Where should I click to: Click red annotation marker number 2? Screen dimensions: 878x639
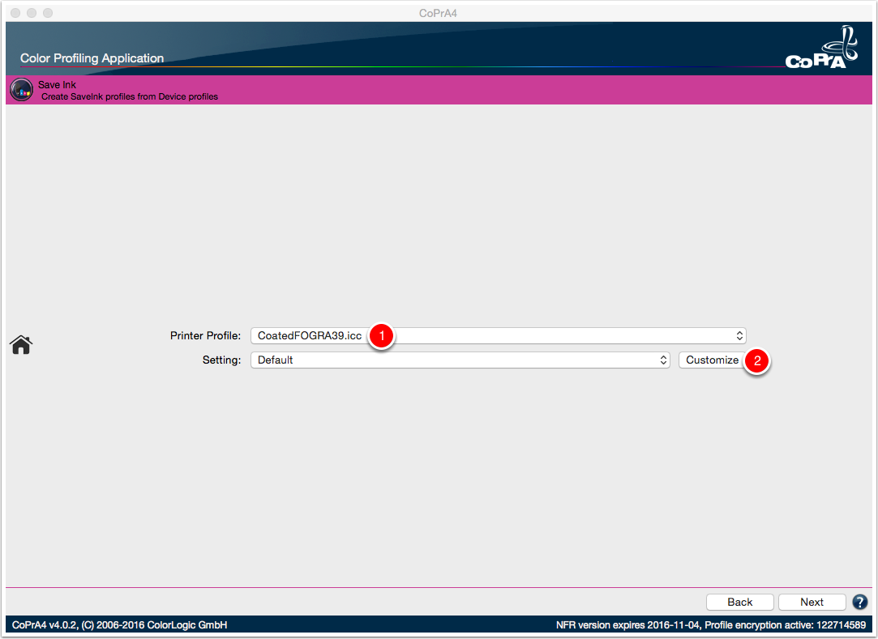757,361
